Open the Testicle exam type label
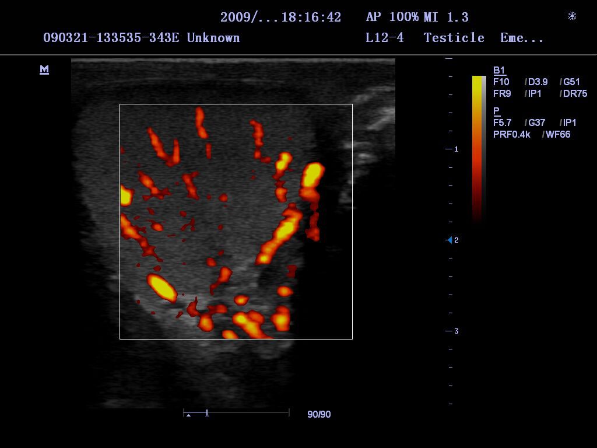Image resolution: width=597 pixels, height=448 pixels. point(454,38)
